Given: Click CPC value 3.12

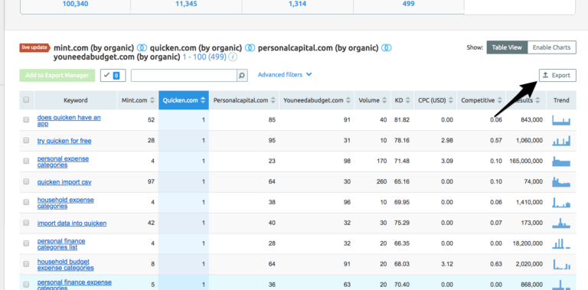Looking at the screenshot, I should click(446, 264).
